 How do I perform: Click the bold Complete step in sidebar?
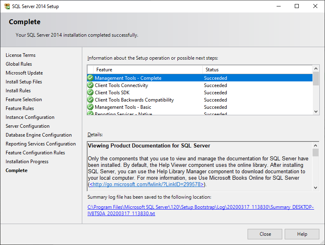(17, 170)
